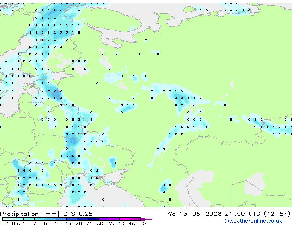
Task: Click the '45' legend scale label
Action: click(132, 223)
